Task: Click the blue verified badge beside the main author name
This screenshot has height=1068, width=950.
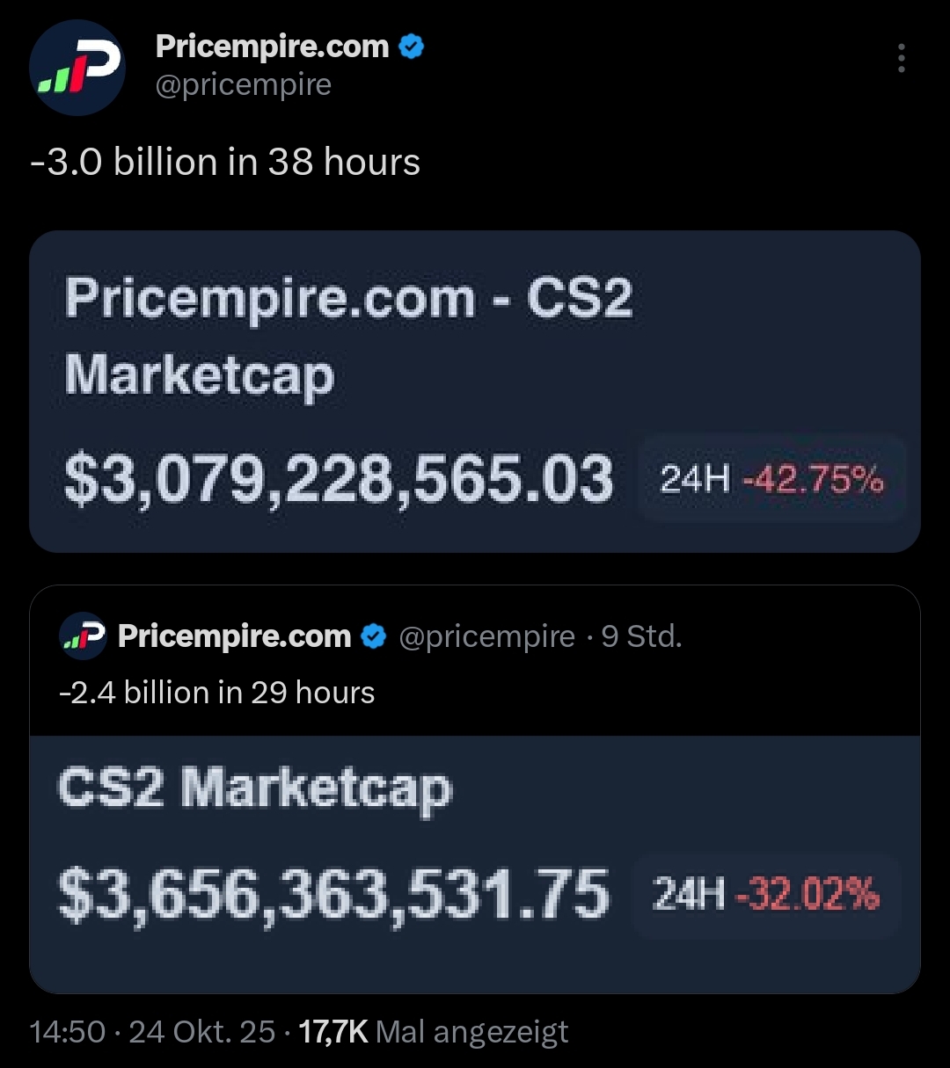Action: click(412, 47)
